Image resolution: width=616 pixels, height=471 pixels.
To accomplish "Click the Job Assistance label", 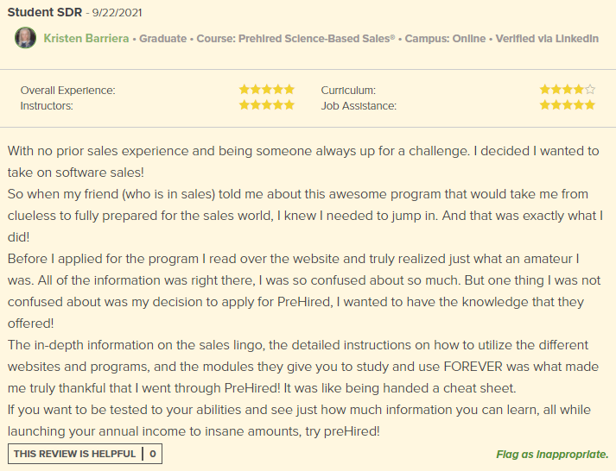I will coord(359,106).
